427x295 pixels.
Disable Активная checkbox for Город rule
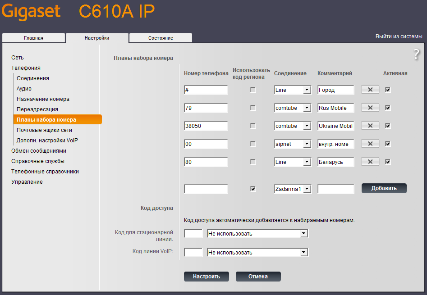[x=388, y=90]
